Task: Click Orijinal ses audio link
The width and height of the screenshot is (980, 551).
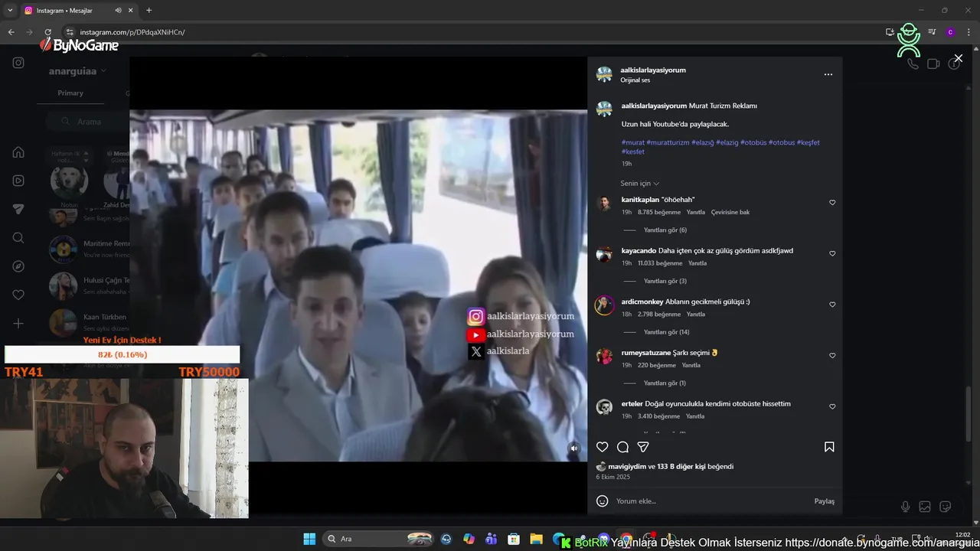Action: (635, 80)
